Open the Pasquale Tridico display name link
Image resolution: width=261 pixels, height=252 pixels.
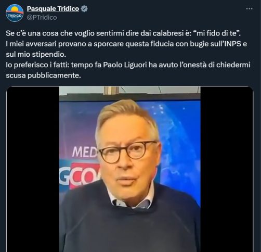pos(53,9)
